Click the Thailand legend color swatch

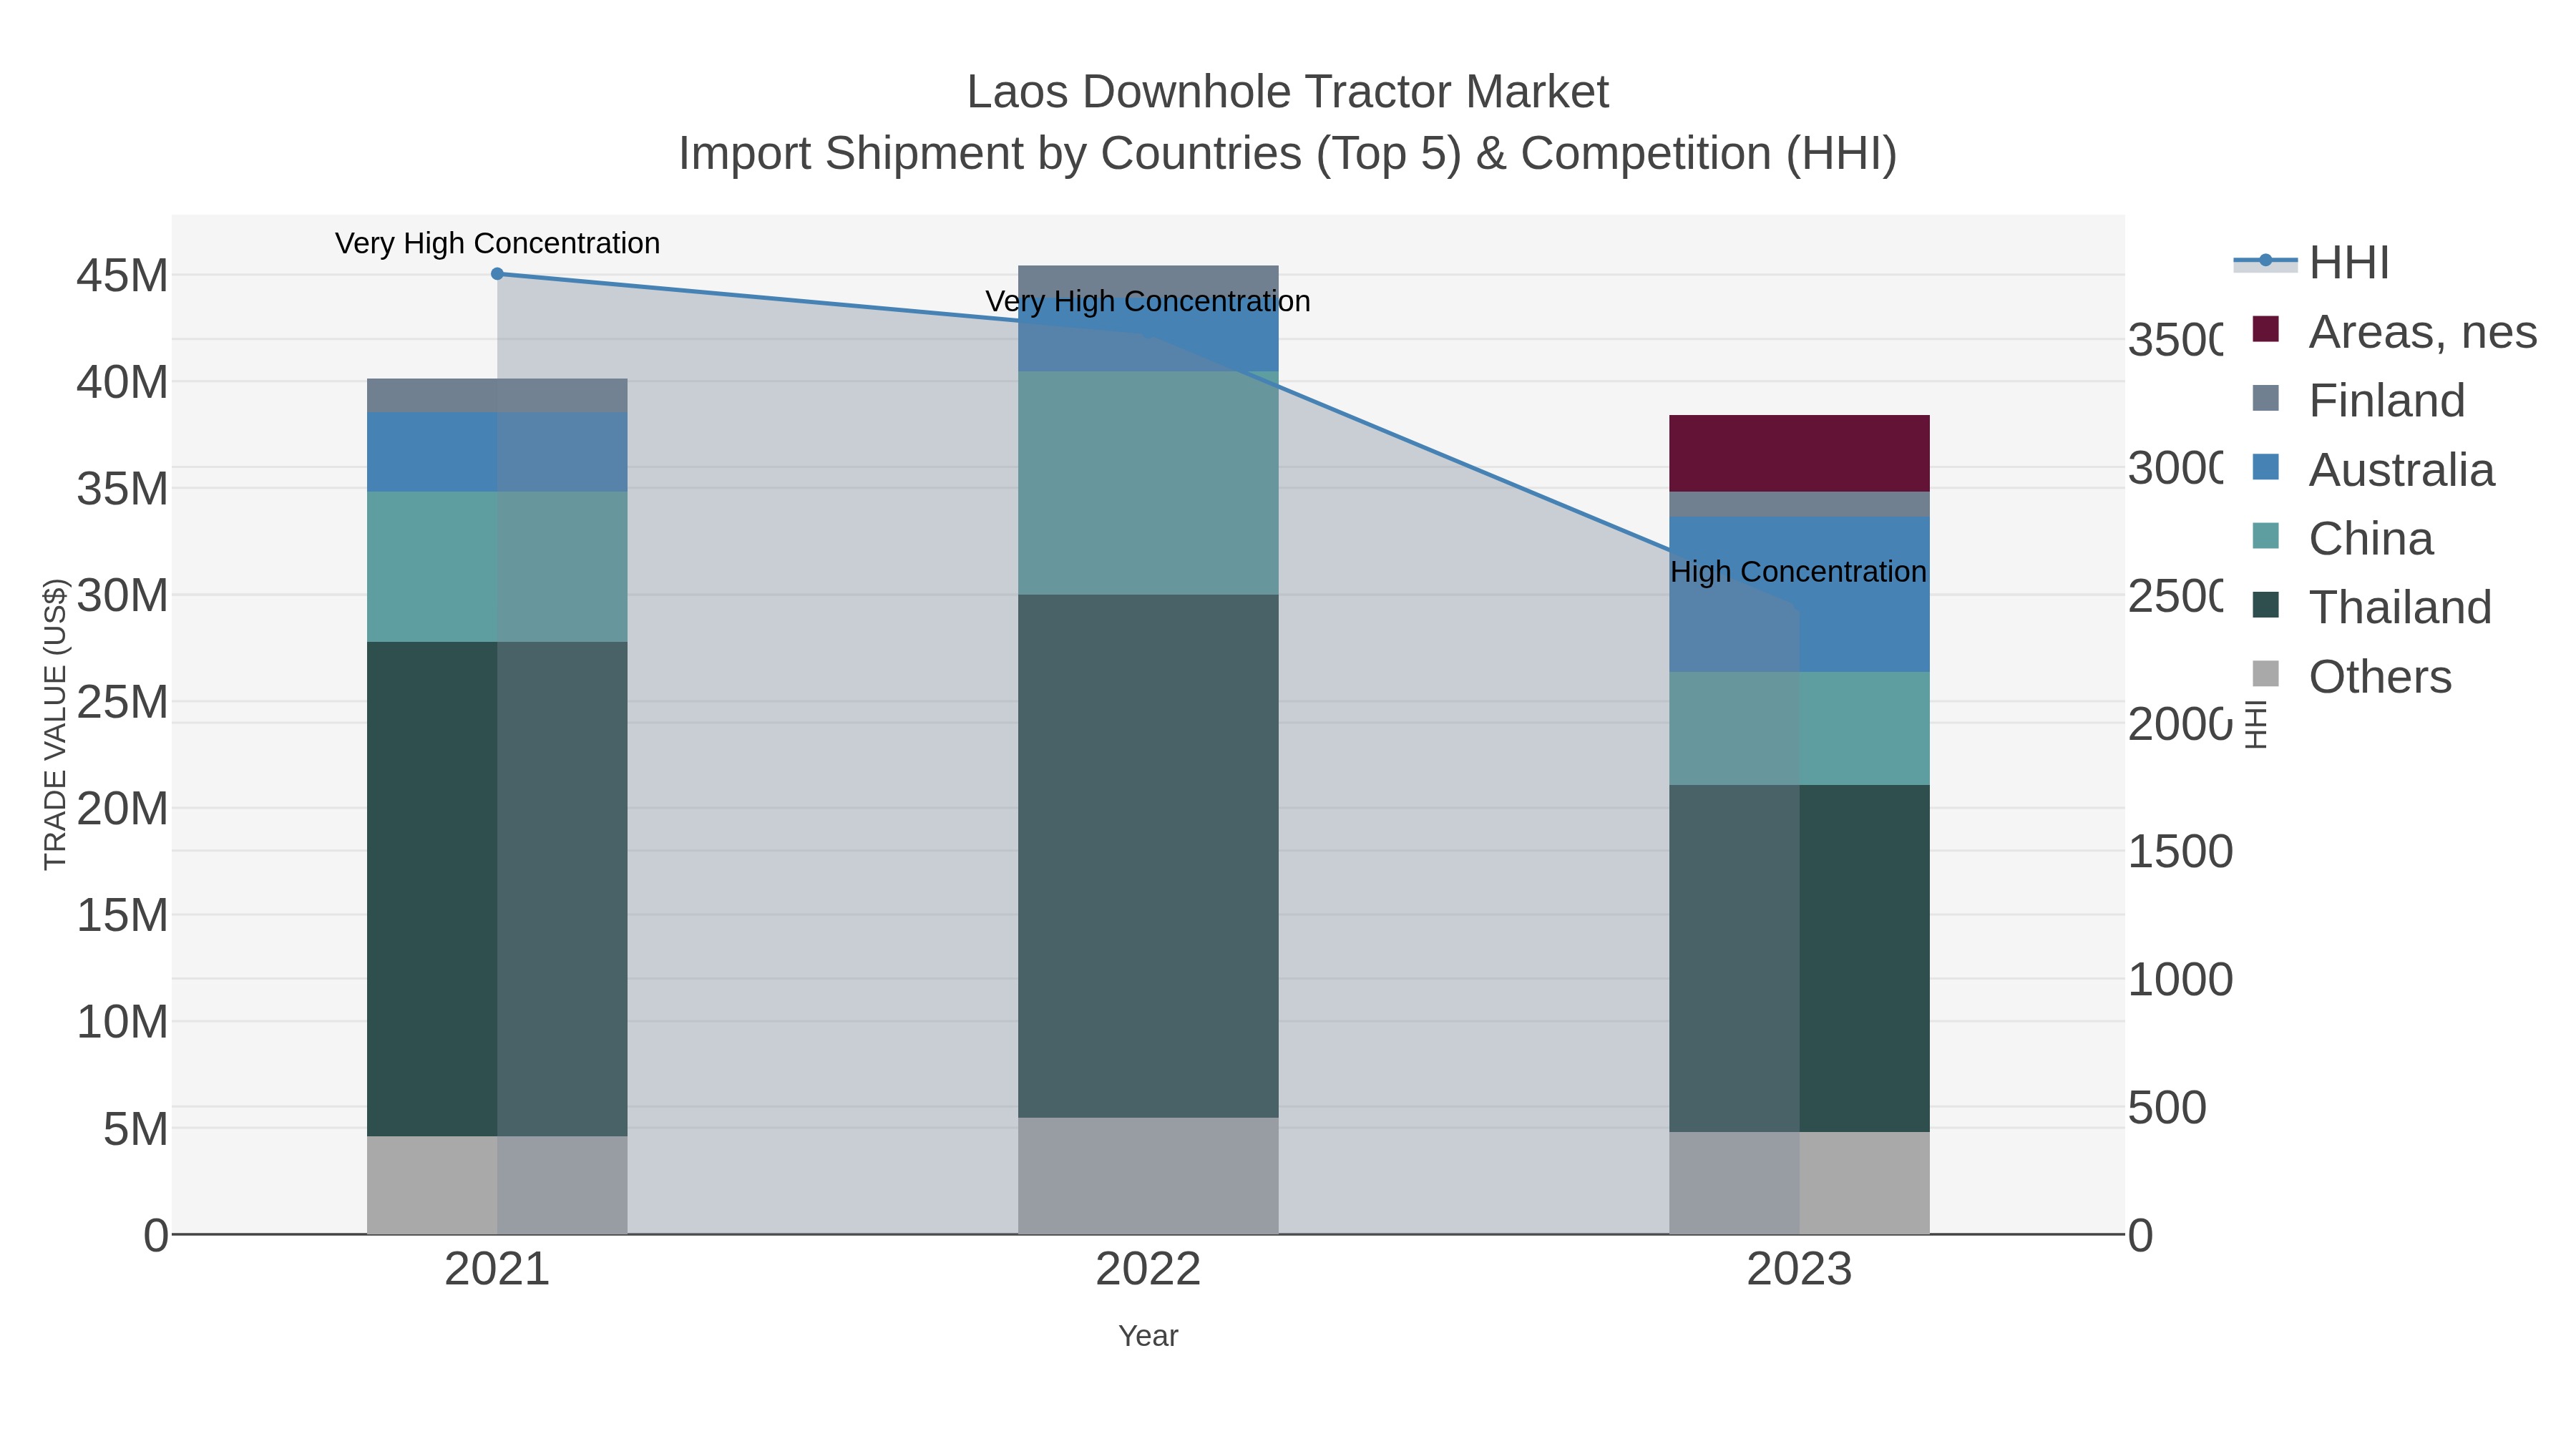coord(2265,605)
